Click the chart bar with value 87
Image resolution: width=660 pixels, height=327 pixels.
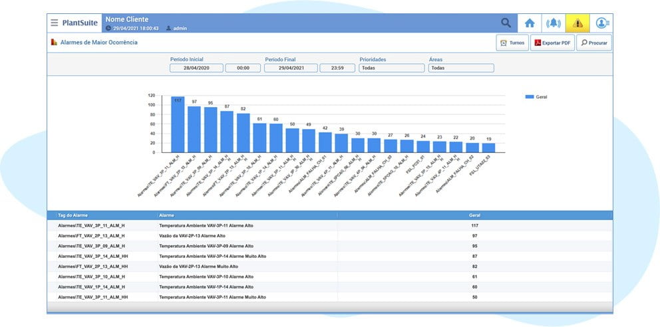coord(227,132)
